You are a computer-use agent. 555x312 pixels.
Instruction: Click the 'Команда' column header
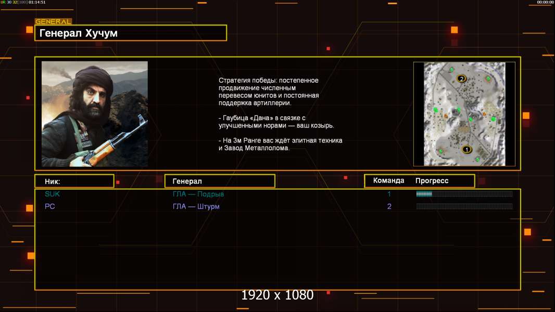(x=388, y=180)
